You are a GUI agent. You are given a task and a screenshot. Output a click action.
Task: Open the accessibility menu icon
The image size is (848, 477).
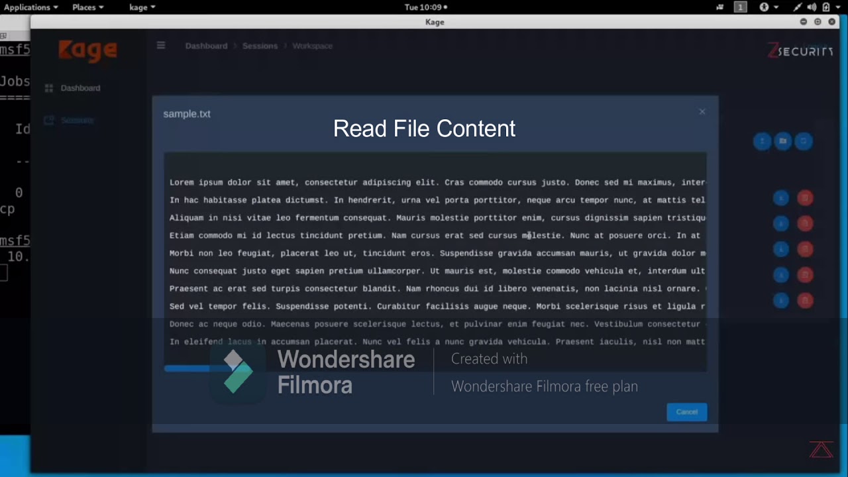tap(764, 7)
